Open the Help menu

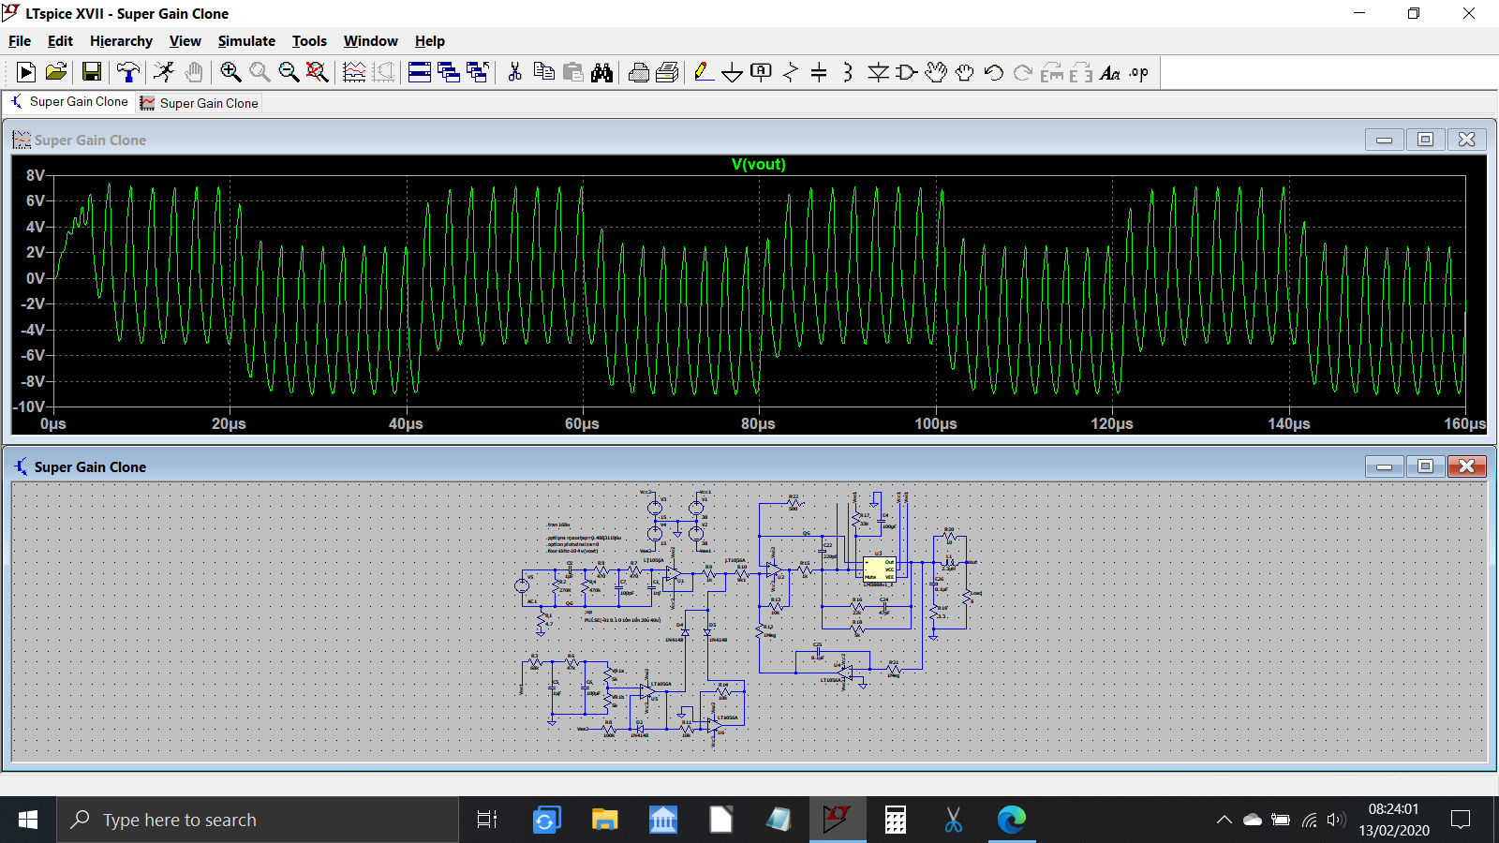coord(430,41)
